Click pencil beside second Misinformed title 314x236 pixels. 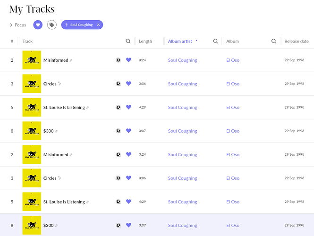coord(71,155)
